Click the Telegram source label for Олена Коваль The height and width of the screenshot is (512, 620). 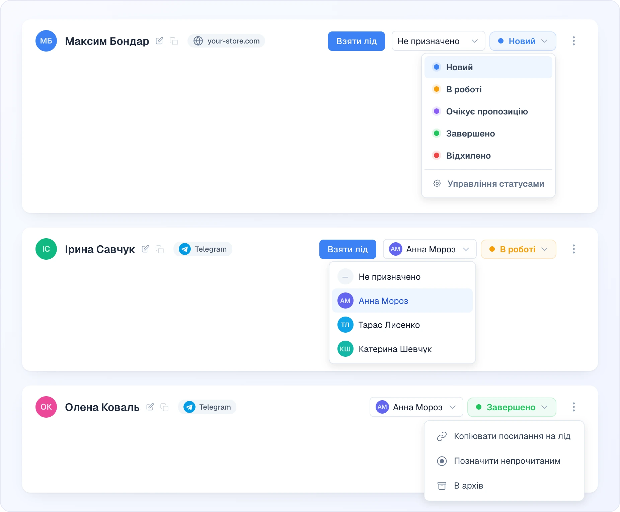tap(207, 407)
